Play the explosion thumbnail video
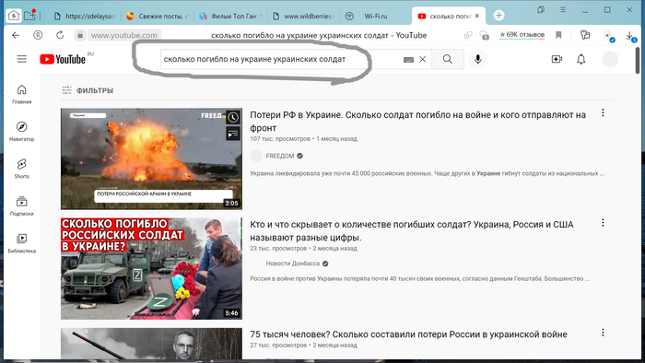Viewport: 645px width, 363px height. pos(151,159)
